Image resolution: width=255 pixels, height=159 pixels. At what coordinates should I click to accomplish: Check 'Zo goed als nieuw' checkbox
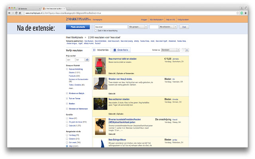tap(67, 122)
